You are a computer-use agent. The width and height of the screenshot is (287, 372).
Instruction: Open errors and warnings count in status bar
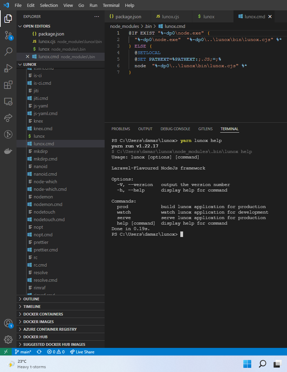[x=56, y=352]
